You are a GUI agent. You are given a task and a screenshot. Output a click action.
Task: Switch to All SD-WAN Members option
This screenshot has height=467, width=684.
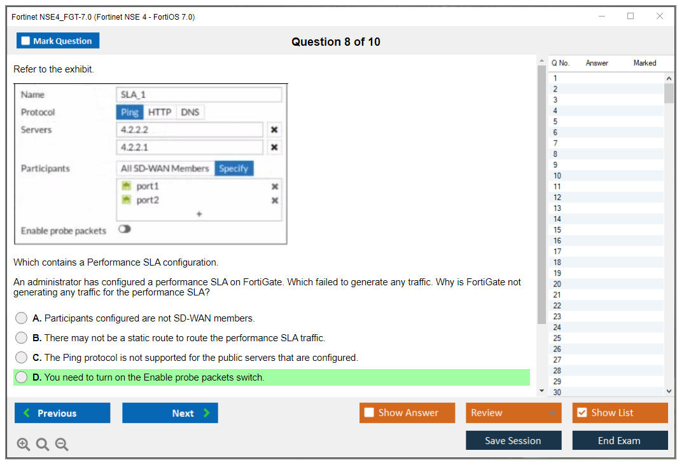[x=165, y=168]
